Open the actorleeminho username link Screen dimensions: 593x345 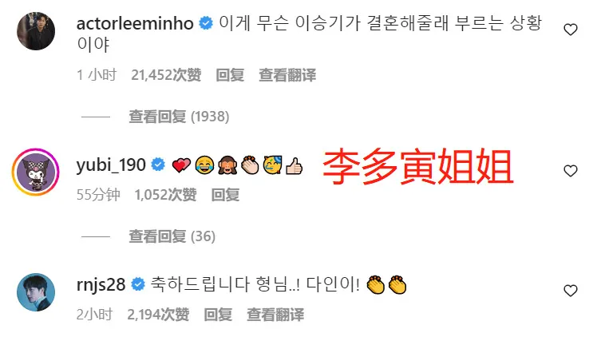click(x=135, y=23)
